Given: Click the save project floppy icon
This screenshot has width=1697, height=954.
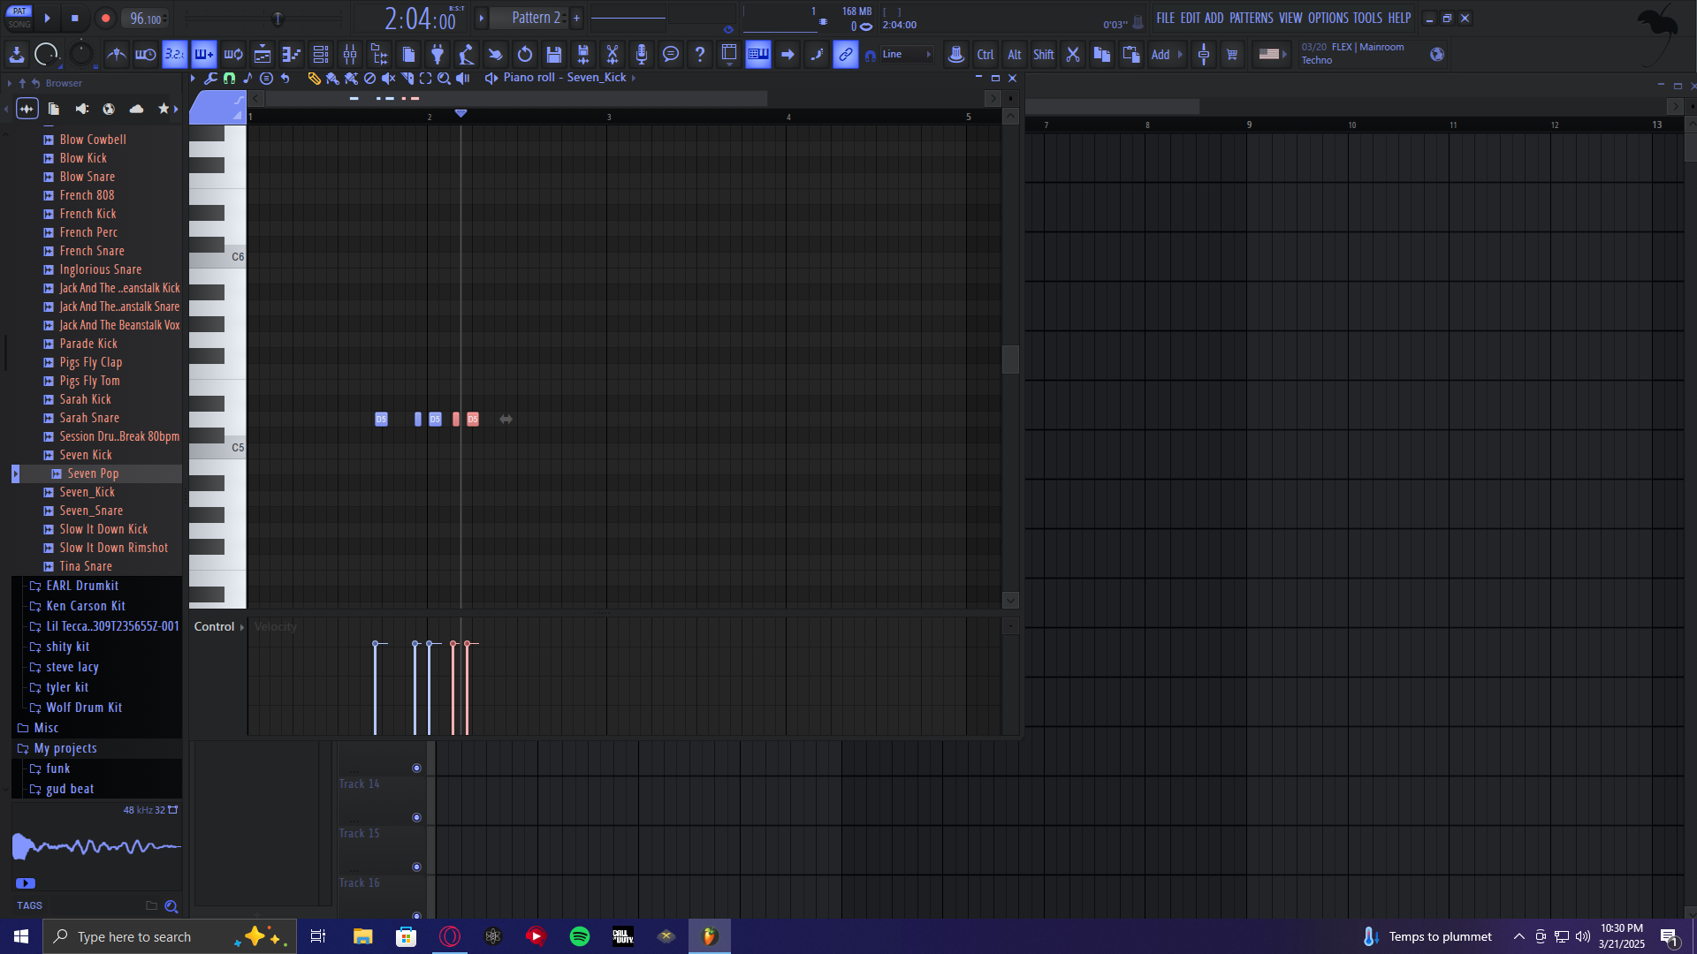Looking at the screenshot, I should pos(554,55).
